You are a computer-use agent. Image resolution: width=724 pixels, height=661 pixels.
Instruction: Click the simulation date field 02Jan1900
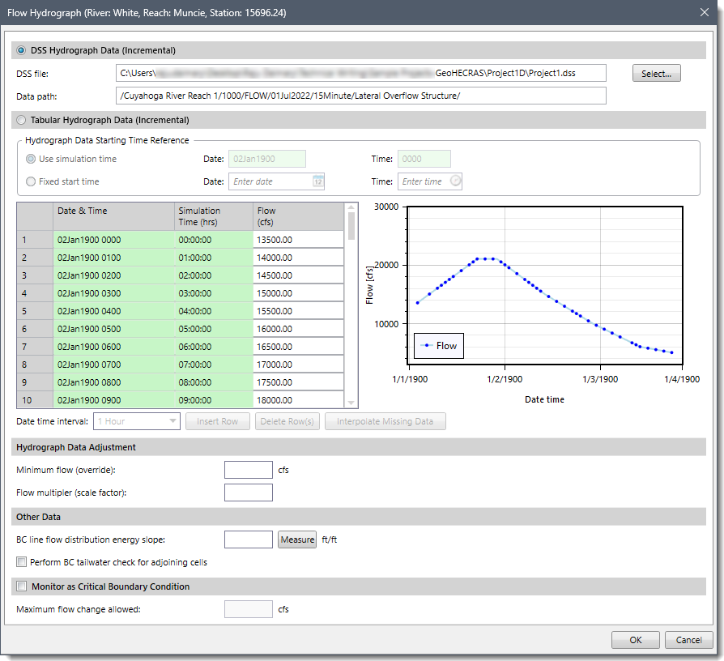267,159
